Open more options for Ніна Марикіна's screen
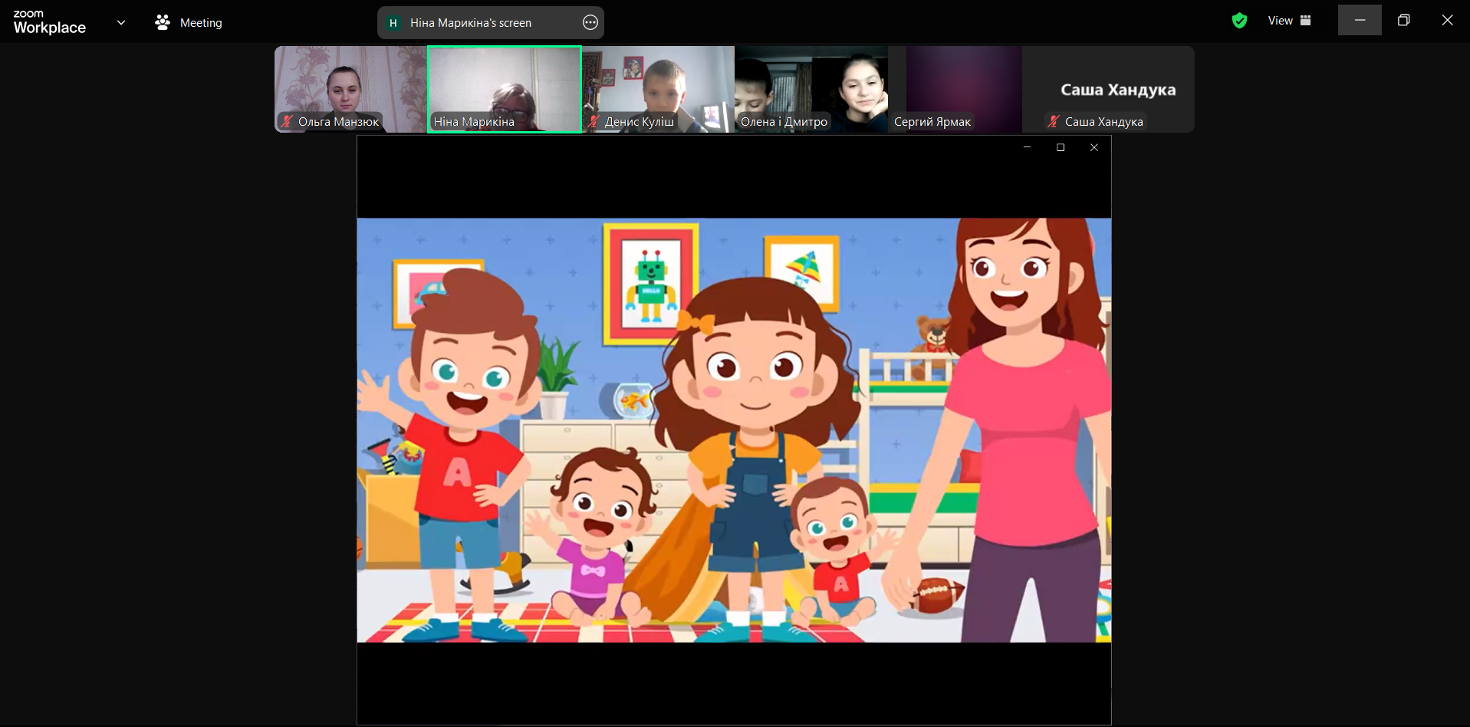This screenshot has height=727, width=1470. click(x=590, y=22)
